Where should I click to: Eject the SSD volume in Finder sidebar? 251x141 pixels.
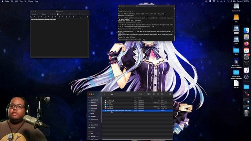click(98, 134)
